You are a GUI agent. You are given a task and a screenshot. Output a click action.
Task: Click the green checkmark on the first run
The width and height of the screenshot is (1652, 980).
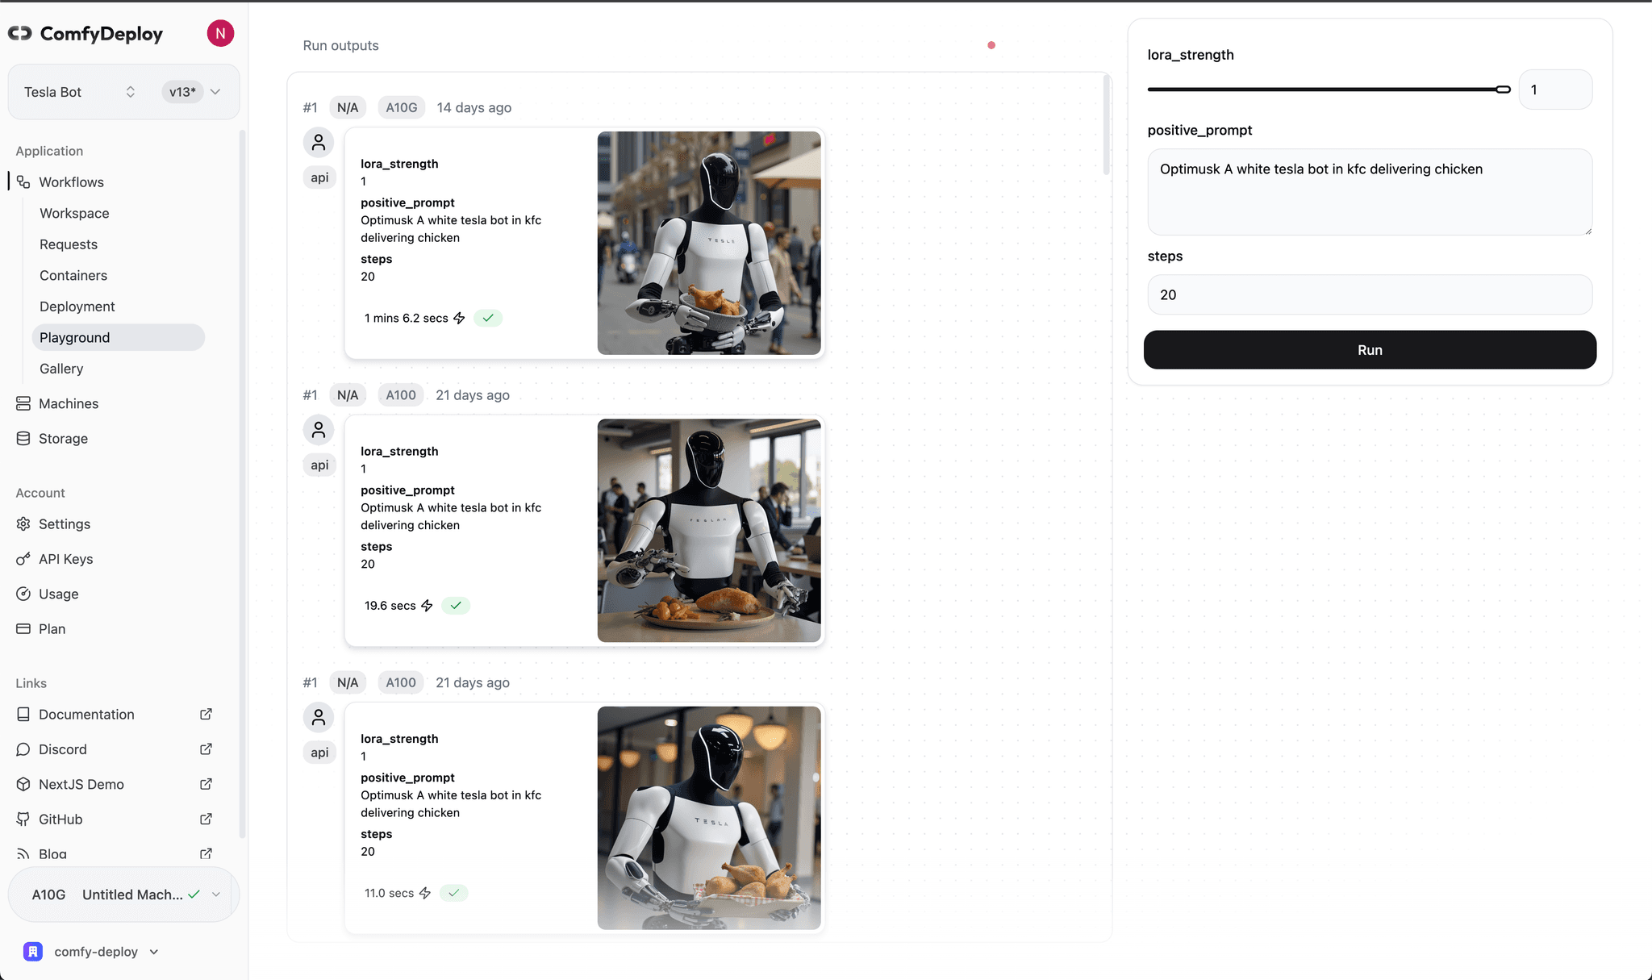pos(487,318)
